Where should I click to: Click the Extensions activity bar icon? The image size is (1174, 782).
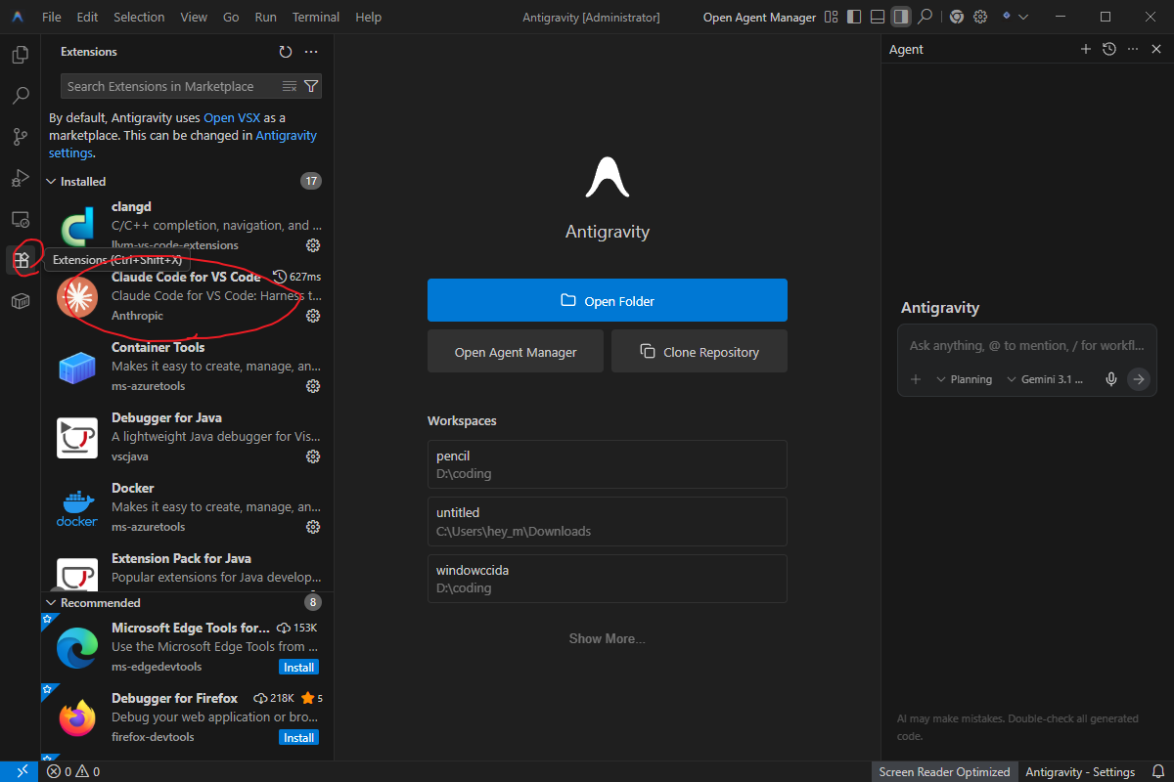pyautogui.click(x=20, y=260)
